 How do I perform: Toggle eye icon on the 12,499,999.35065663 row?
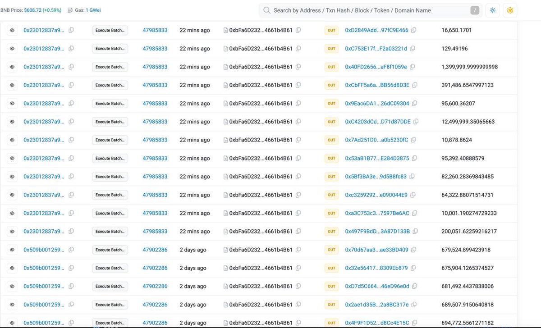tap(12, 122)
